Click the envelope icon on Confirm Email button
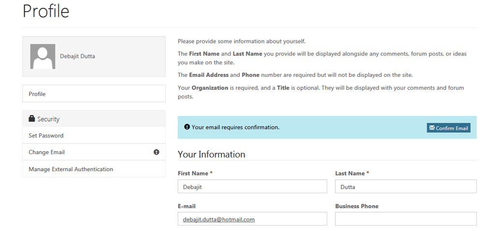Screen dimensions: 495x231 431,128
